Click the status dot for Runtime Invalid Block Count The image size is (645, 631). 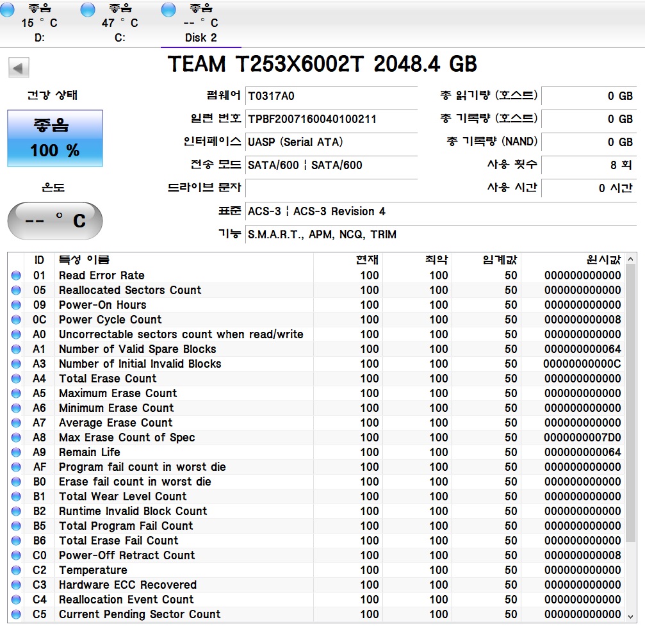coord(16,511)
